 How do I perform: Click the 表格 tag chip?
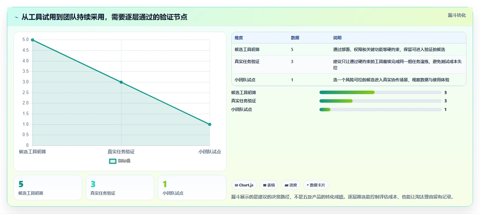pos(269,185)
